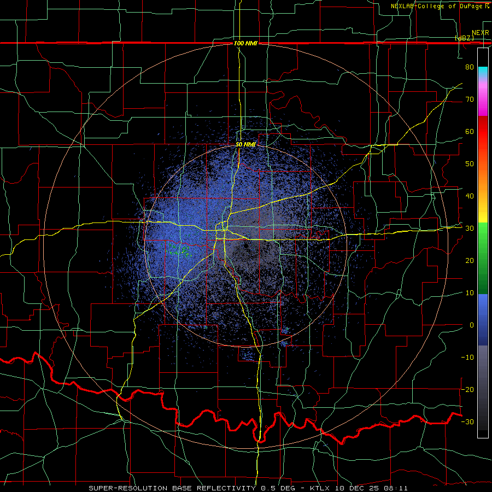Click the 80 value on the dBZ scale
492x492 pixels.
pos(470,67)
